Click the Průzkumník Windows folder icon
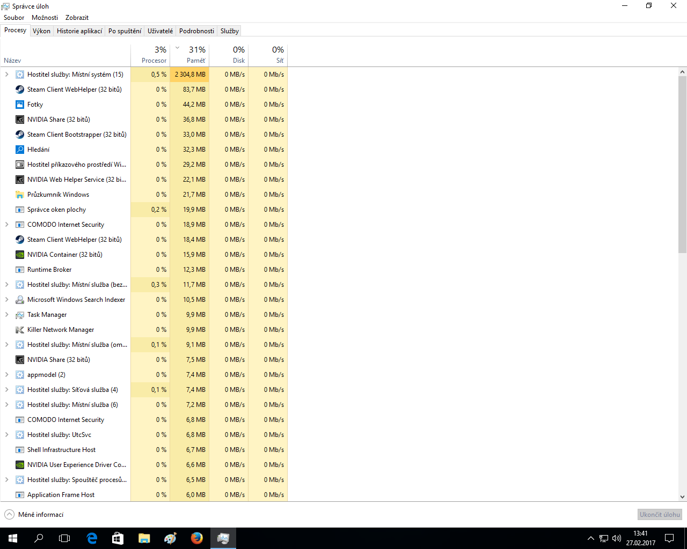 20,195
